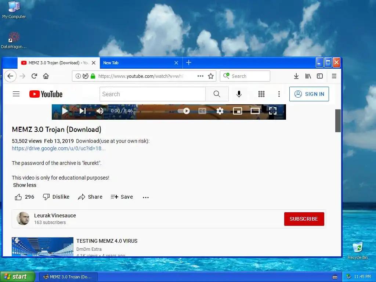Click the Leurak Vinesauce channel name
Image resolution: width=376 pixels, height=282 pixels.
coord(55,216)
